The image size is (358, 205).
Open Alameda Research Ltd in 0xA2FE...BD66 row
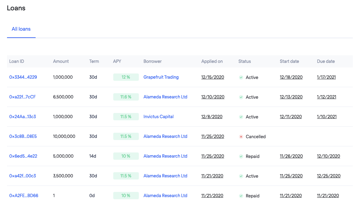point(165,196)
